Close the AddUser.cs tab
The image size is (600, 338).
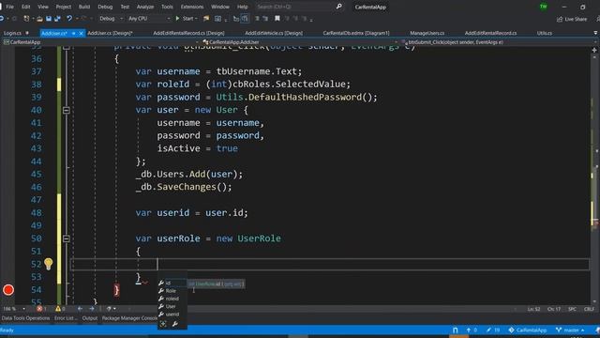(82, 34)
